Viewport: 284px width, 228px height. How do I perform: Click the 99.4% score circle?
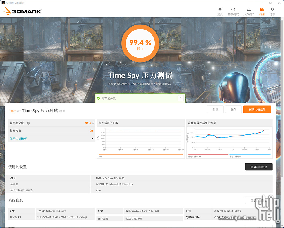coord(140,43)
